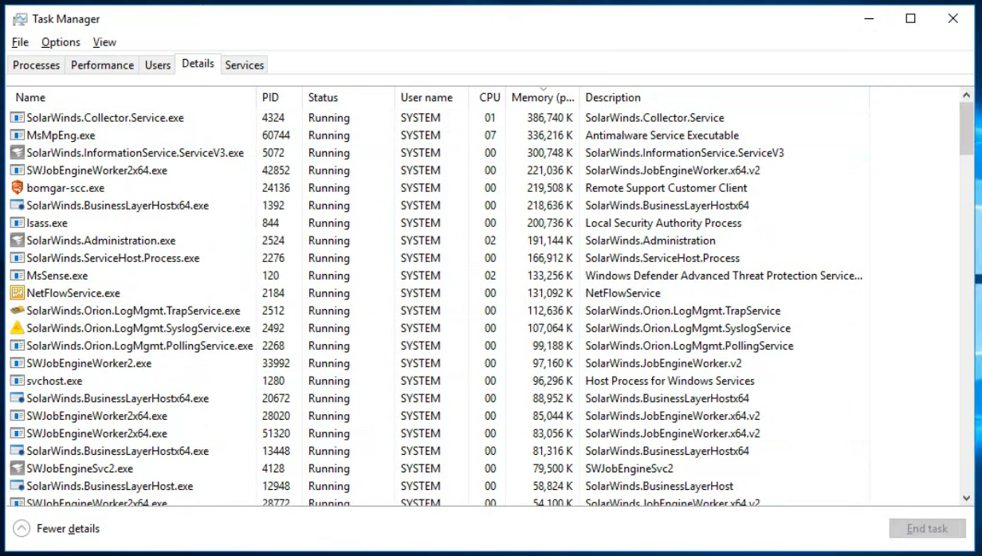Select PID cell 60744
The height and width of the screenshot is (556, 982).
(276, 135)
